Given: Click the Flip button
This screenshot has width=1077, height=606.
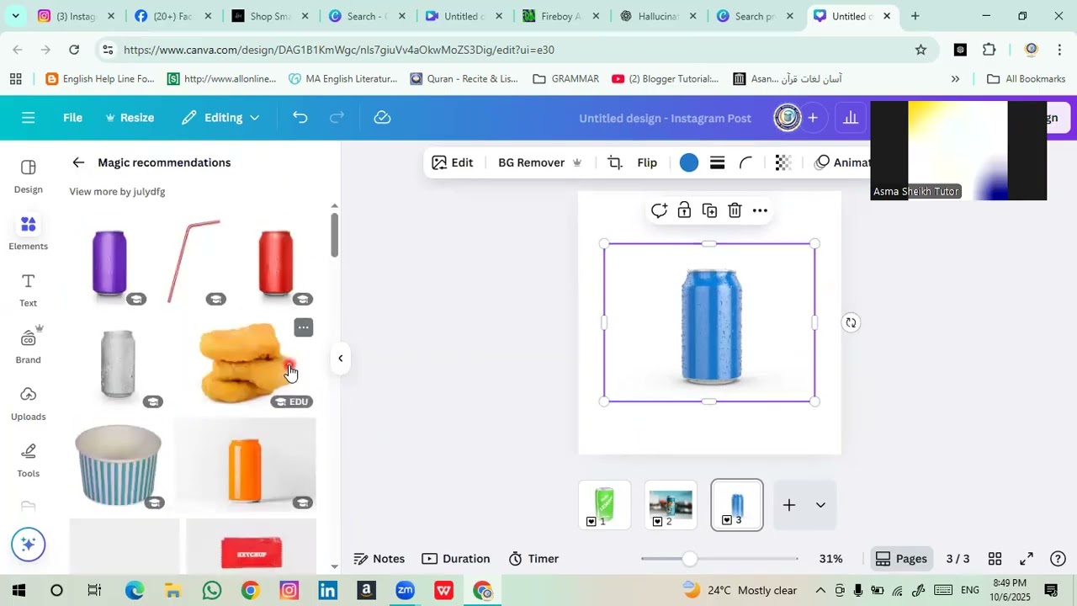Looking at the screenshot, I should (647, 162).
